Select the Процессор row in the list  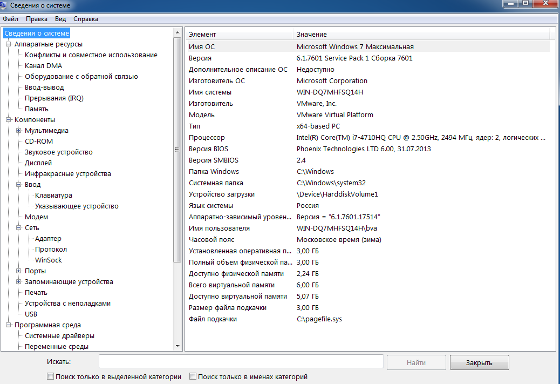(x=207, y=138)
